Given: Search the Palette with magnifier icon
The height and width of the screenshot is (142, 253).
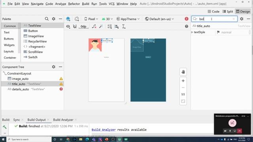Looking at the screenshot, I should [x=47, y=19].
